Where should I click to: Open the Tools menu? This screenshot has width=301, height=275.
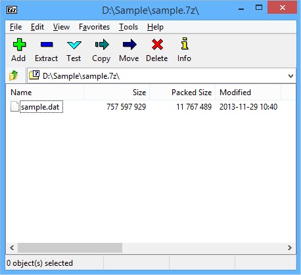pyautogui.click(x=128, y=27)
